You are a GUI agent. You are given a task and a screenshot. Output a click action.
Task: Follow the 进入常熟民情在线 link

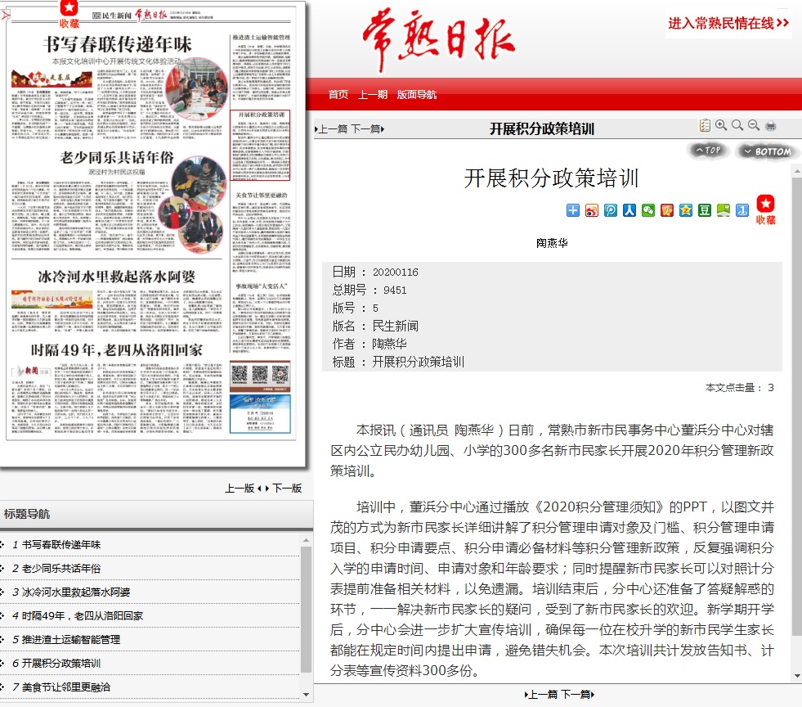[x=728, y=23]
